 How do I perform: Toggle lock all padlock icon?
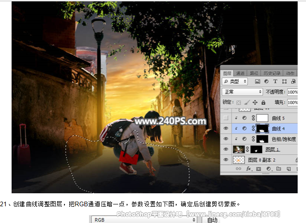click(x=263, y=102)
